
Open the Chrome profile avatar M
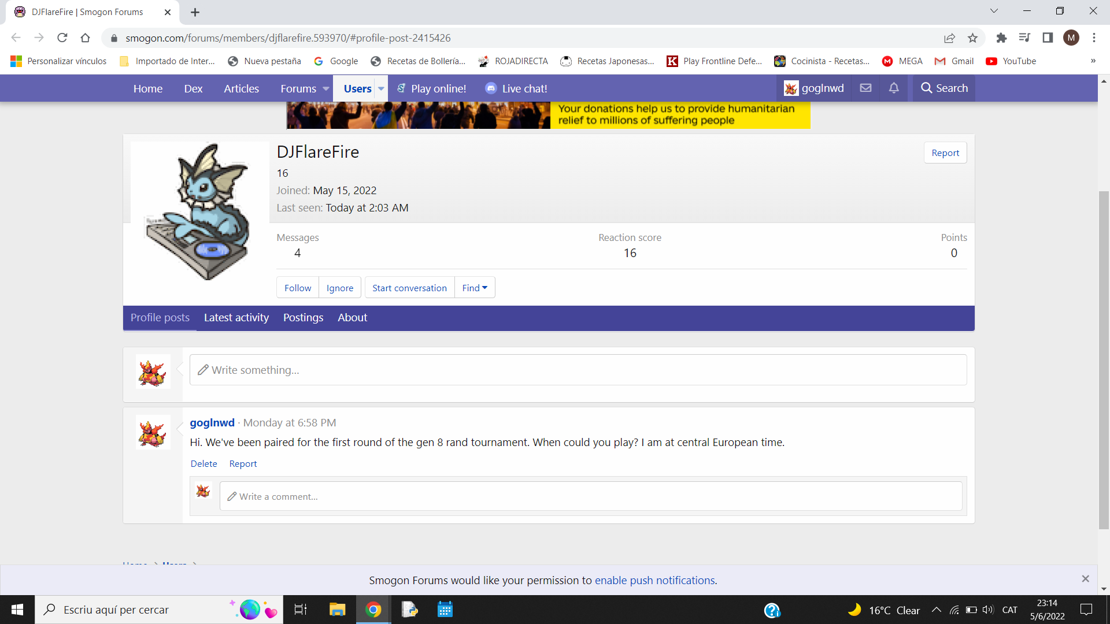[x=1071, y=38]
